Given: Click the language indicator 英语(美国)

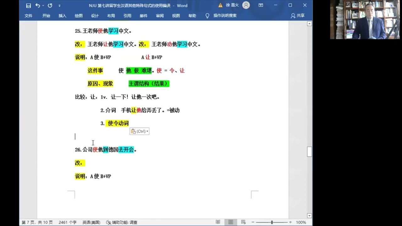Looking at the screenshot, I should (x=91, y=222).
